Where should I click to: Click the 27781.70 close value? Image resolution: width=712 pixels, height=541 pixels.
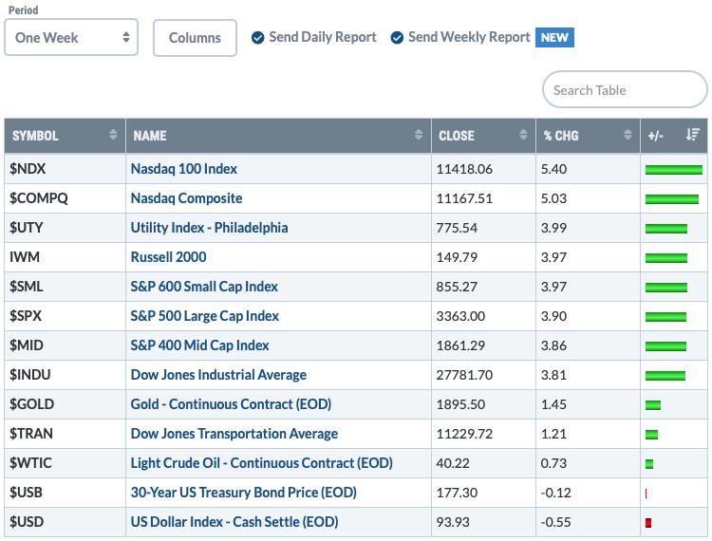click(x=464, y=375)
